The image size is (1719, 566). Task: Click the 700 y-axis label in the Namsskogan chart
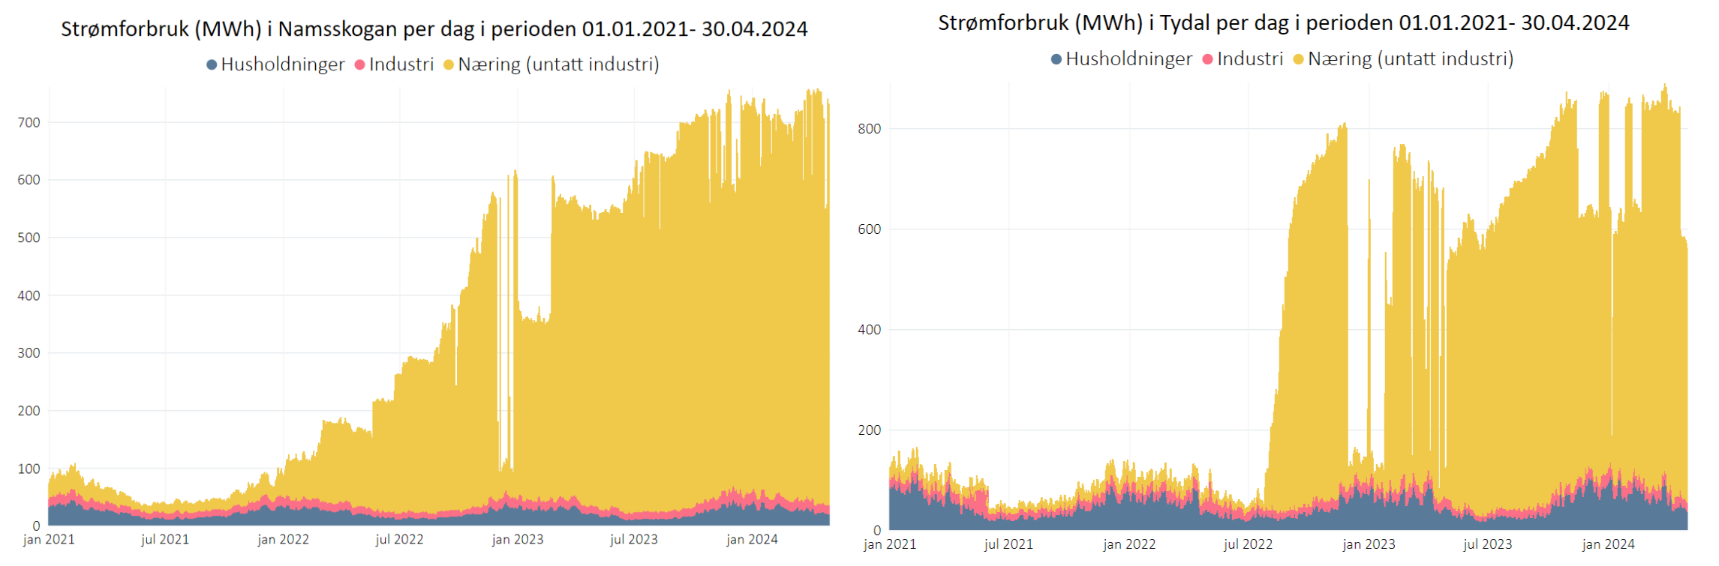(x=29, y=122)
